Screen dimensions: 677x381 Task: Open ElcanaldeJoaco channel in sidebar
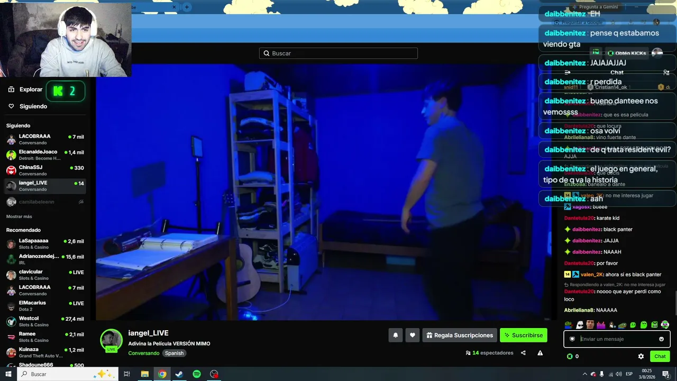pos(45,155)
